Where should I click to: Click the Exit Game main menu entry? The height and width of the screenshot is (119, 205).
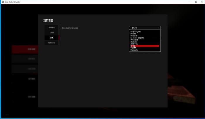coord(32,97)
